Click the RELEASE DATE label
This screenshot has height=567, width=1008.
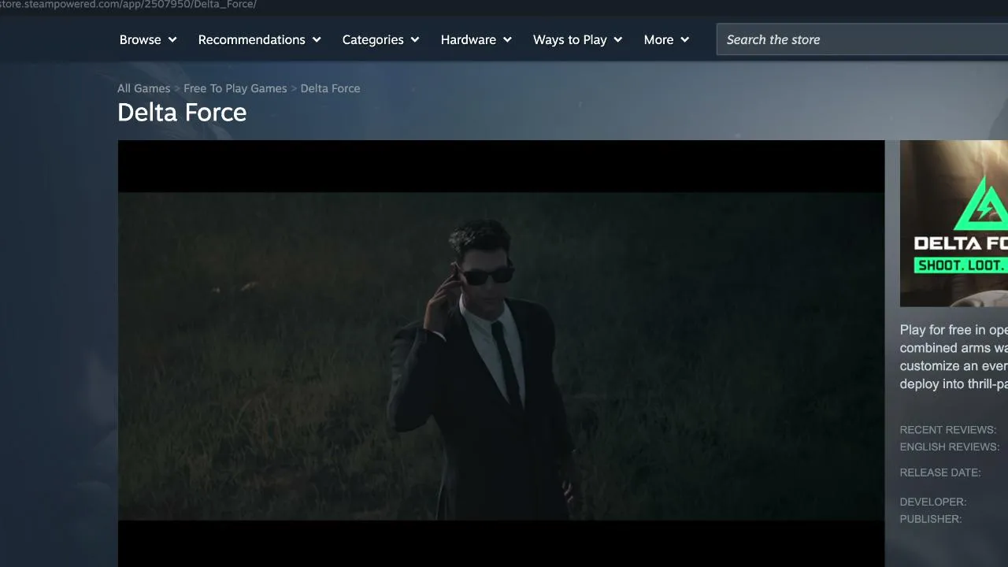(x=940, y=472)
